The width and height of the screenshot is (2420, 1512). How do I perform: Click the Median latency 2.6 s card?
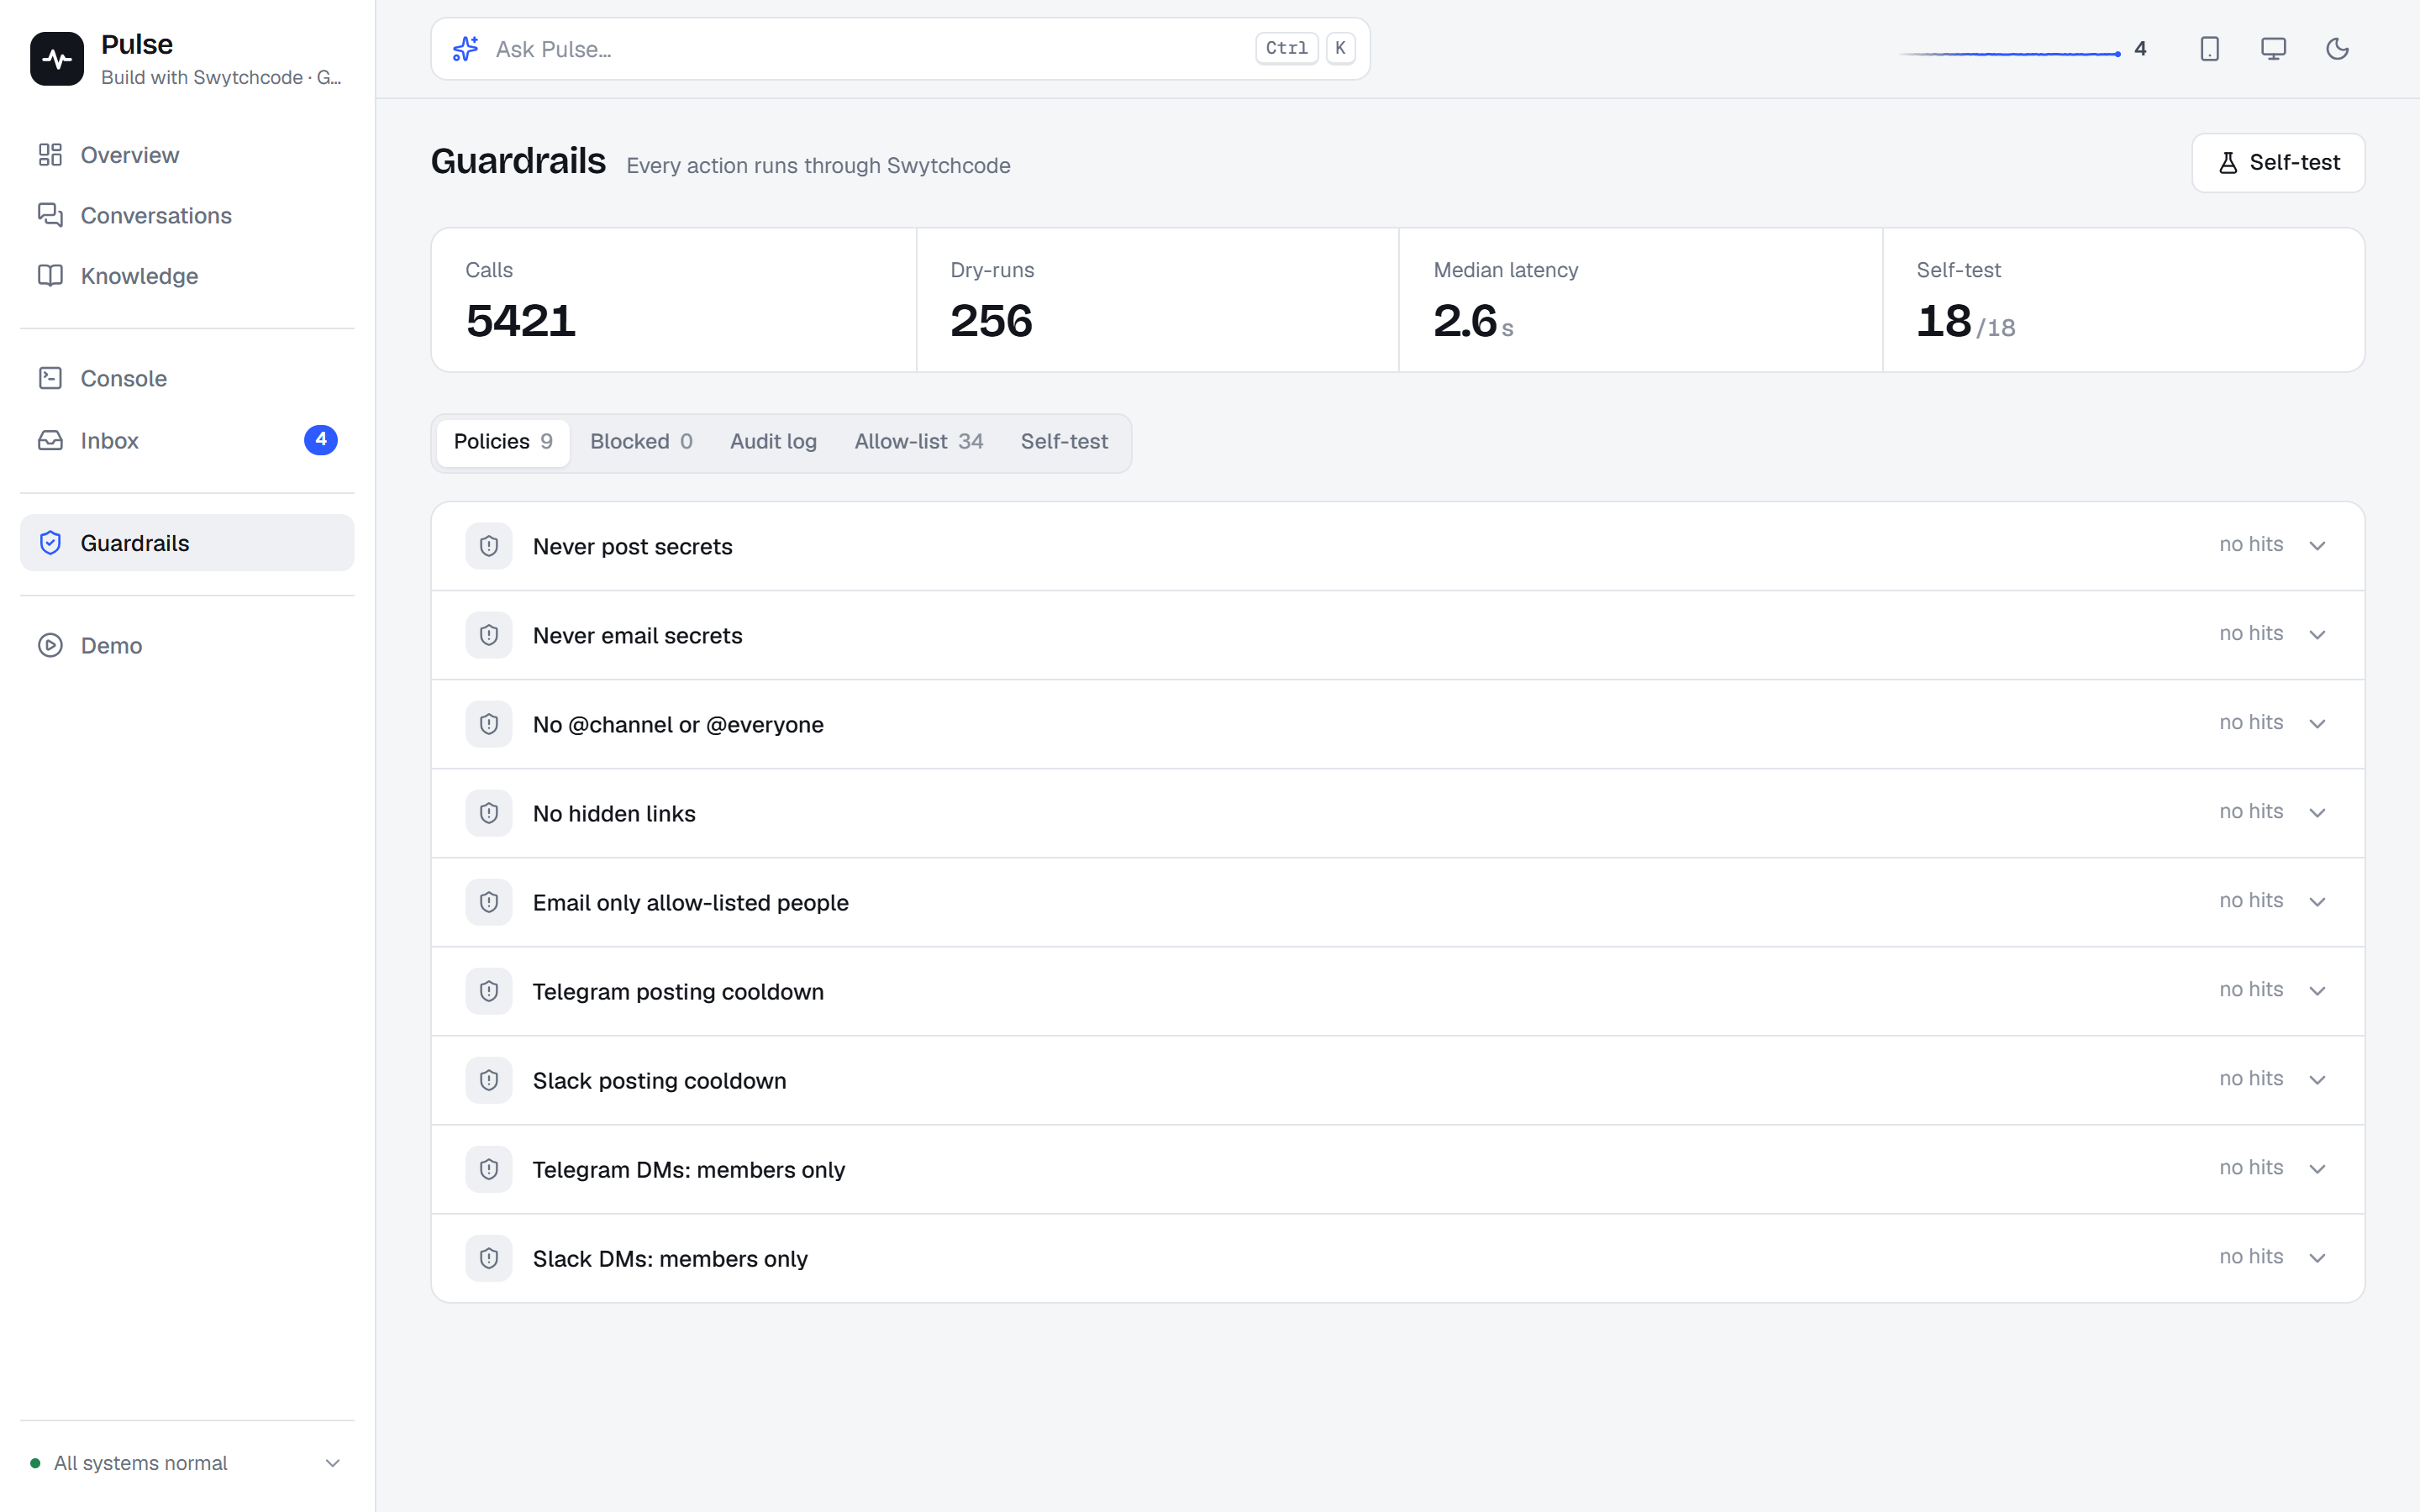(x=1641, y=300)
